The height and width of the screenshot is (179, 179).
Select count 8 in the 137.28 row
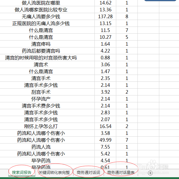[x=127, y=16]
